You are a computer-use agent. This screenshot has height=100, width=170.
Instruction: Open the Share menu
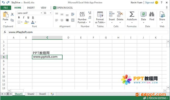point(162,17)
